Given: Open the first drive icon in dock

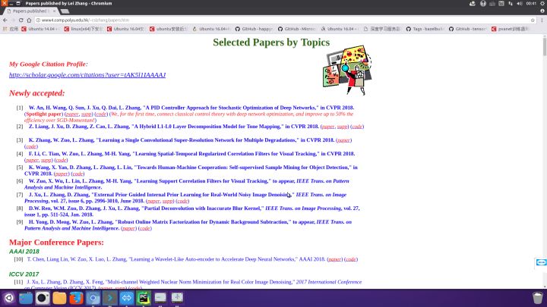Looking at the screenshot, I should (x=160, y=298).
